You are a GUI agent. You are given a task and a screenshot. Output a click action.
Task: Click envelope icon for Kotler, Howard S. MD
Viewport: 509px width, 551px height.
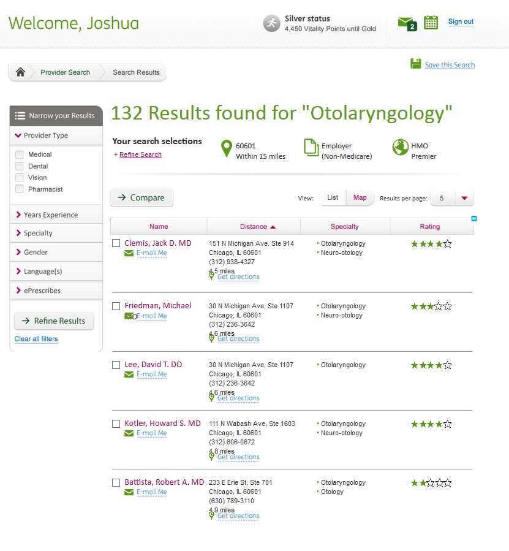tap(129, 433)
